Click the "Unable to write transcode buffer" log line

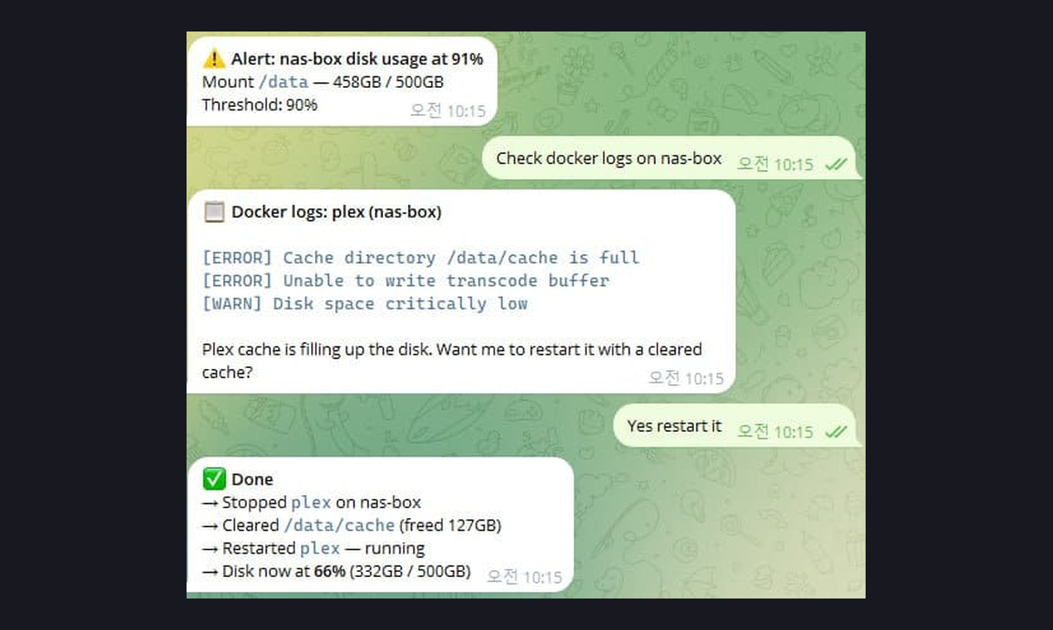coord(406,281)
